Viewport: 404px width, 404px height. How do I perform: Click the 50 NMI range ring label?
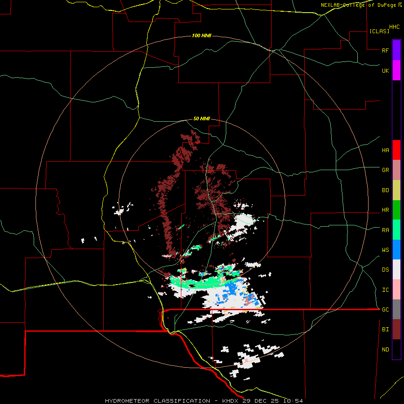point(202,119)
